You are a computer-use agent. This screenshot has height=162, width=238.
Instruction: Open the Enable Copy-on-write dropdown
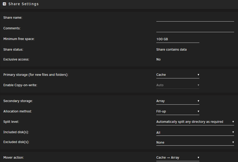pyautogui.click(x=178, y=85)
